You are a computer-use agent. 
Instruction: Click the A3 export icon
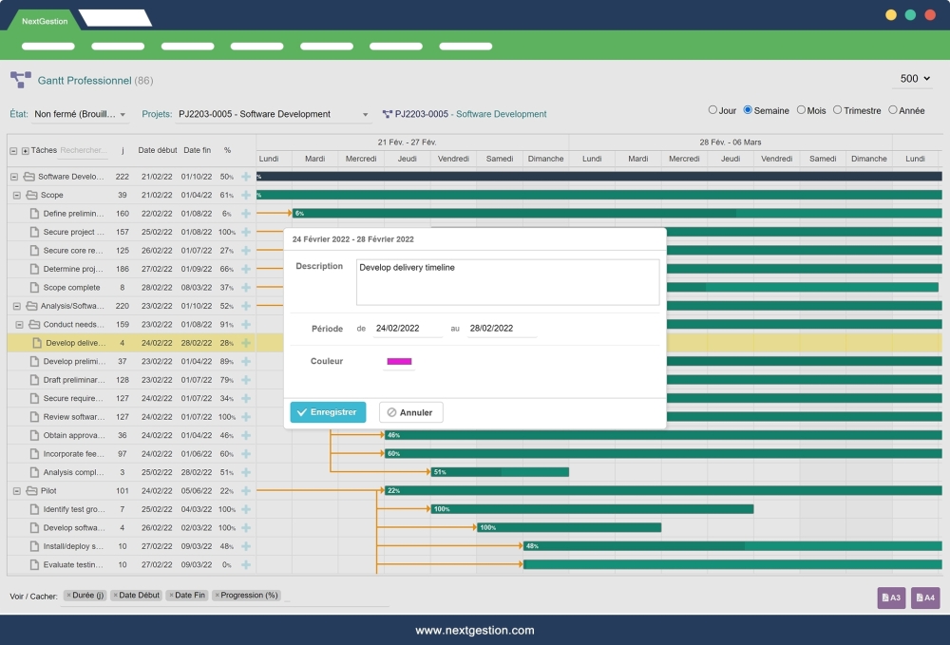tap(891, 598)
